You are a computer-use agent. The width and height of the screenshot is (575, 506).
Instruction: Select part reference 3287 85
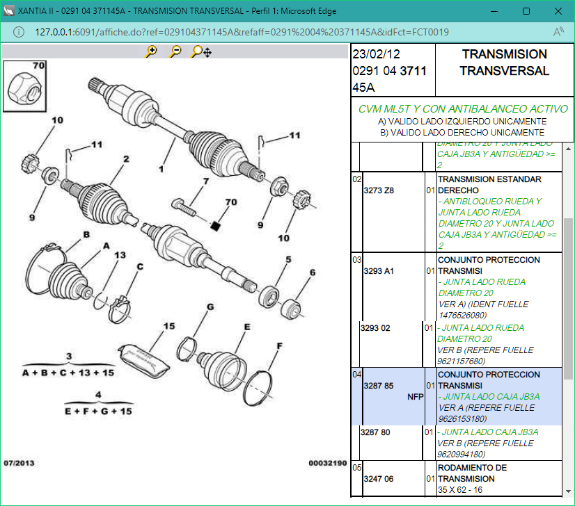(379, 386)
